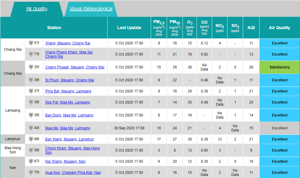Image resolution: width=300 pixels, height=178 pixels.
Task: Click NO2 value 12 for Ban Klang
Action: point(220,139)
